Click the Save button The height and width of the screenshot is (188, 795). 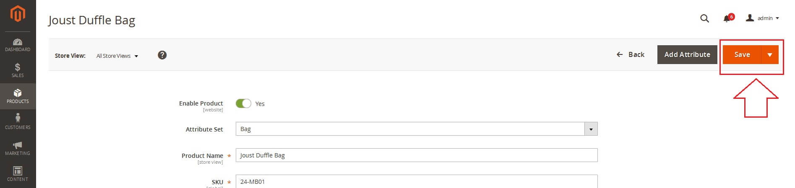point(742,55)
